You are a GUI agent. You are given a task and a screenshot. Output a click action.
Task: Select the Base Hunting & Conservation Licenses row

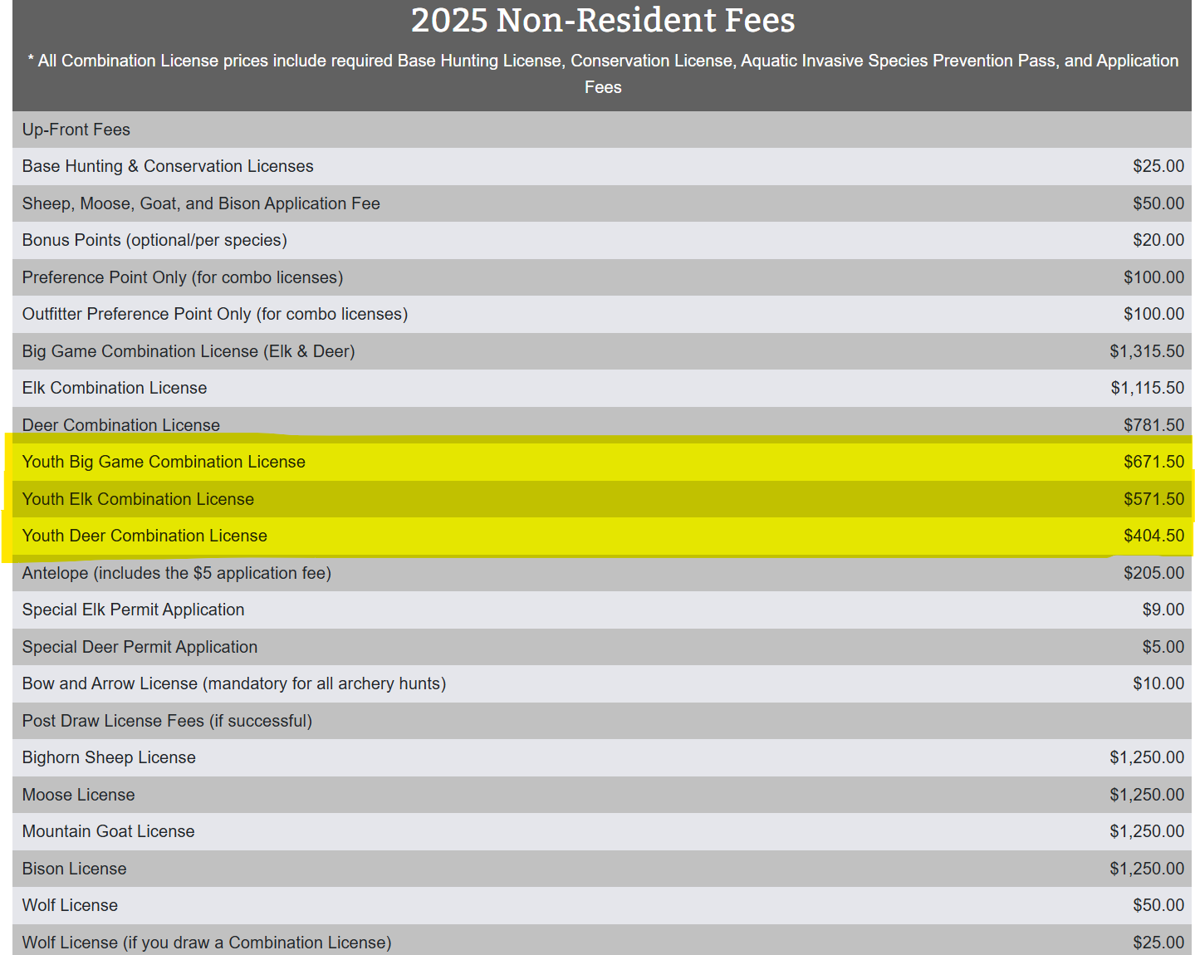(168, 166)
